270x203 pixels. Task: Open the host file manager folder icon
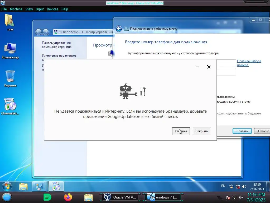click(x=89, y=197)
